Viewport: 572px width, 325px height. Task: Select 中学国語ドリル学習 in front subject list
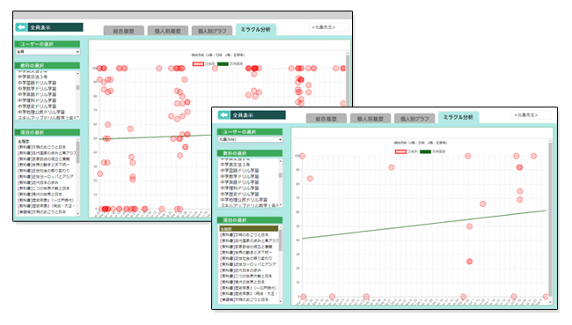coord(239,171)
